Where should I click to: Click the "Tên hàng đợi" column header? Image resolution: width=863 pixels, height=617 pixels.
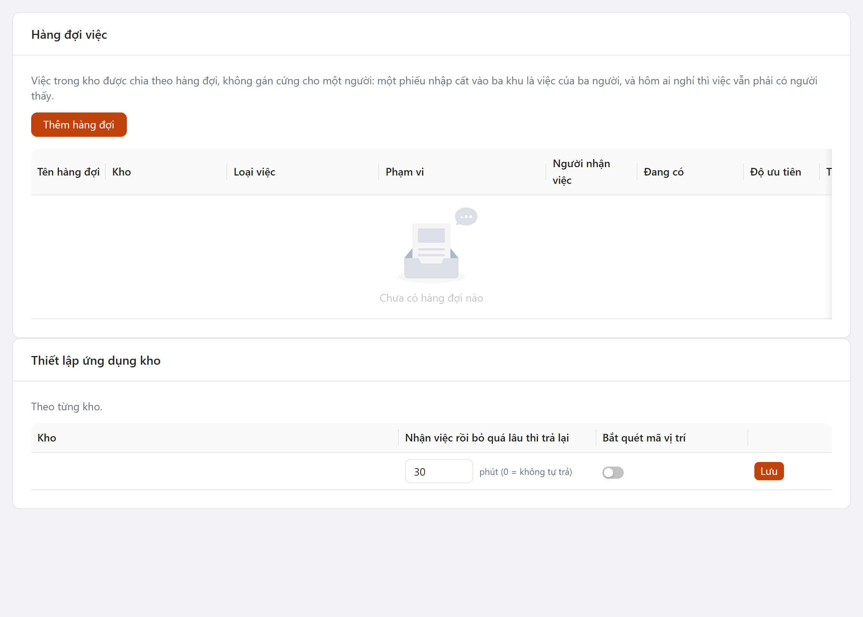click(68, 172)
